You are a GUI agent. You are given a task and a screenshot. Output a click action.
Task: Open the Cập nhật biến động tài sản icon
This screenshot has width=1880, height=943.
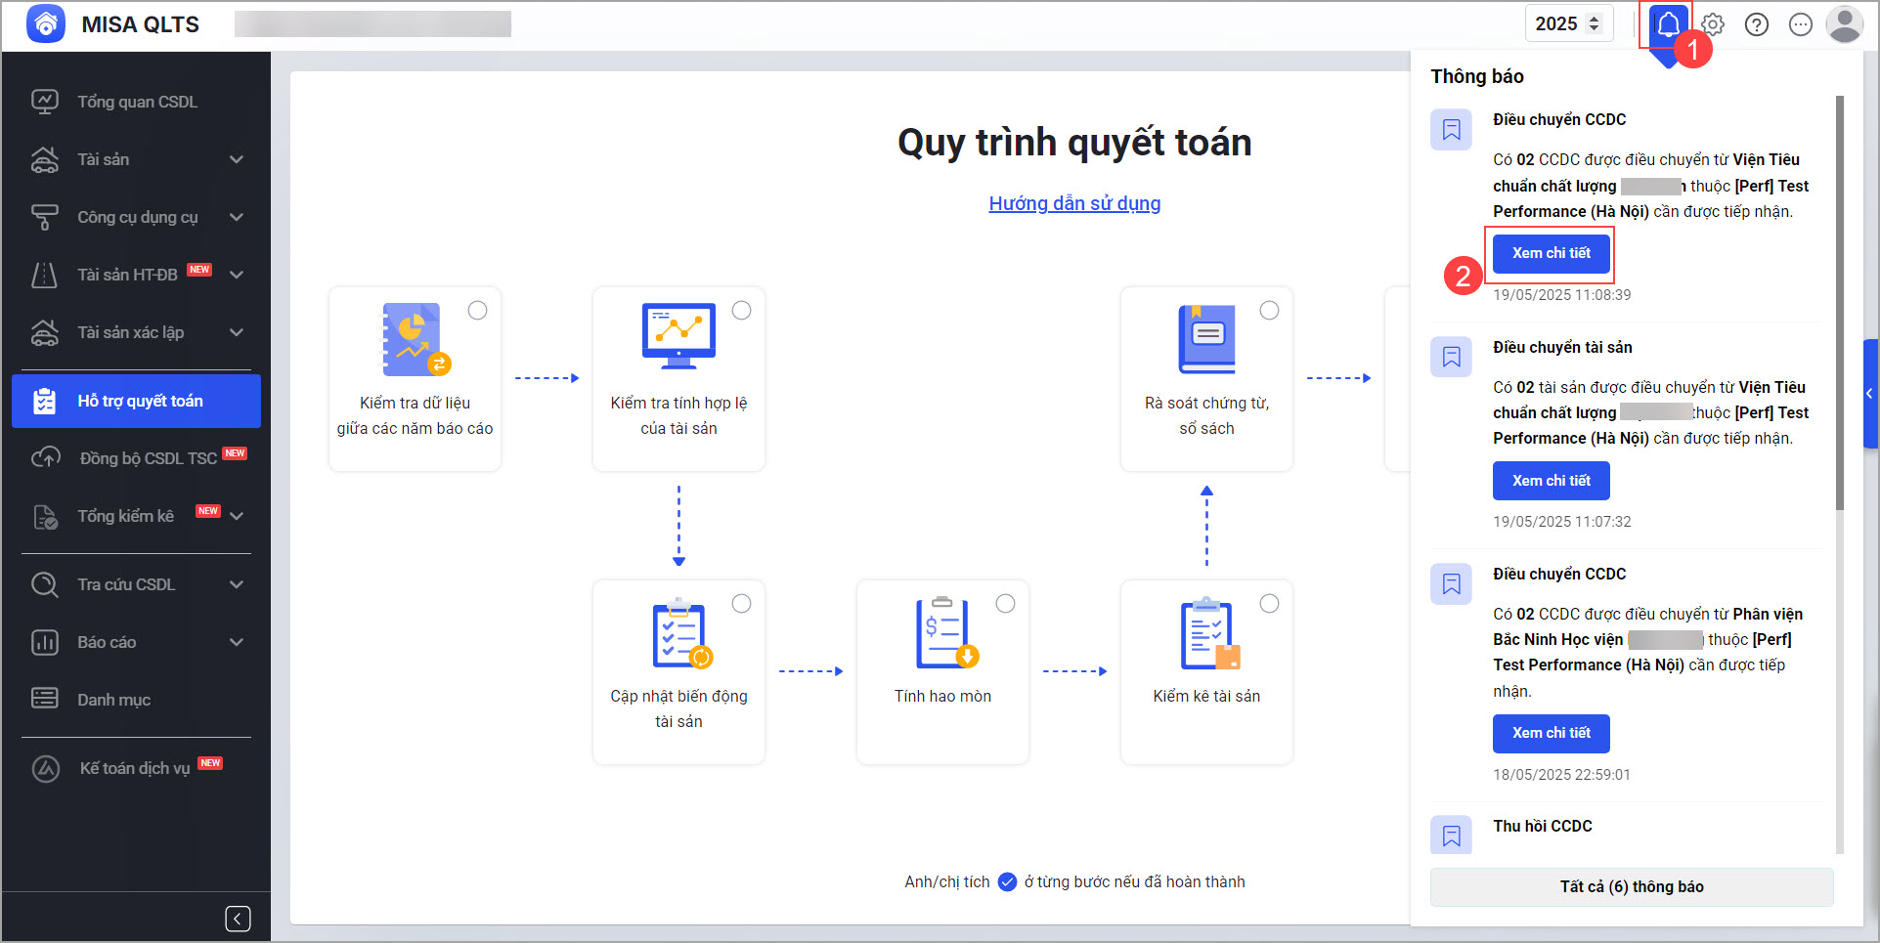680,633
